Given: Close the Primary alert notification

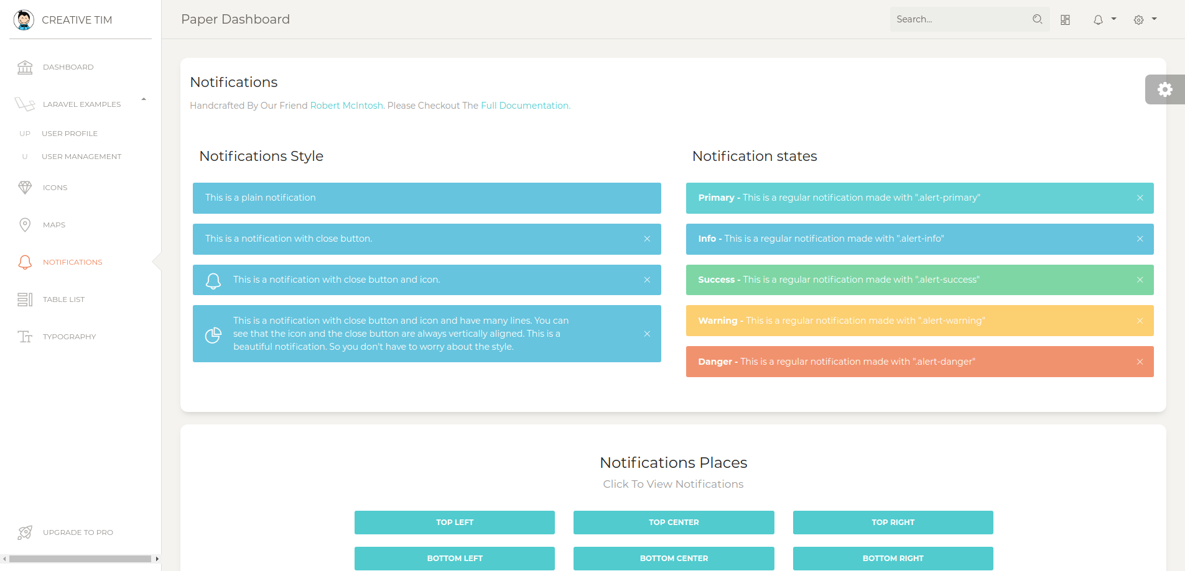Looking at the screenshot, I should [1140, 198].
